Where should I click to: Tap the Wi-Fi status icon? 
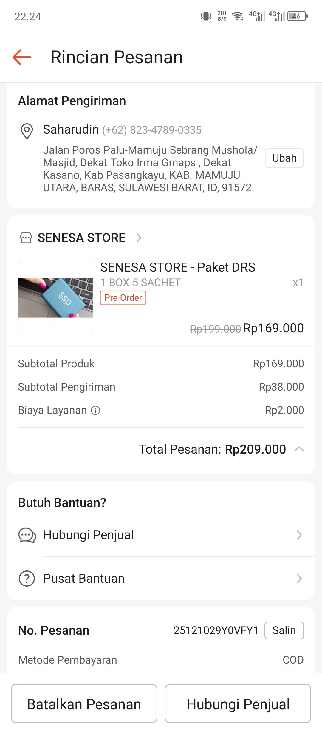[238, 16]
